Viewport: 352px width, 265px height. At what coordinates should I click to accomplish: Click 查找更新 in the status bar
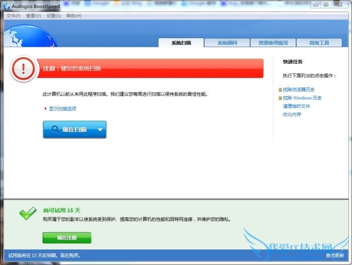335,255
